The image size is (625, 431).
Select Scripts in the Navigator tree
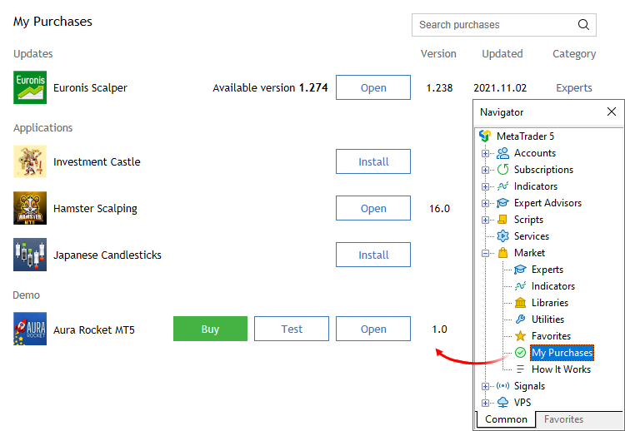coord(528,220)
